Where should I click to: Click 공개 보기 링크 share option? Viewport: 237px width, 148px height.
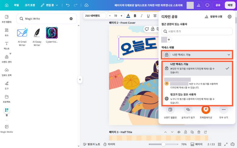coord(188,112)
